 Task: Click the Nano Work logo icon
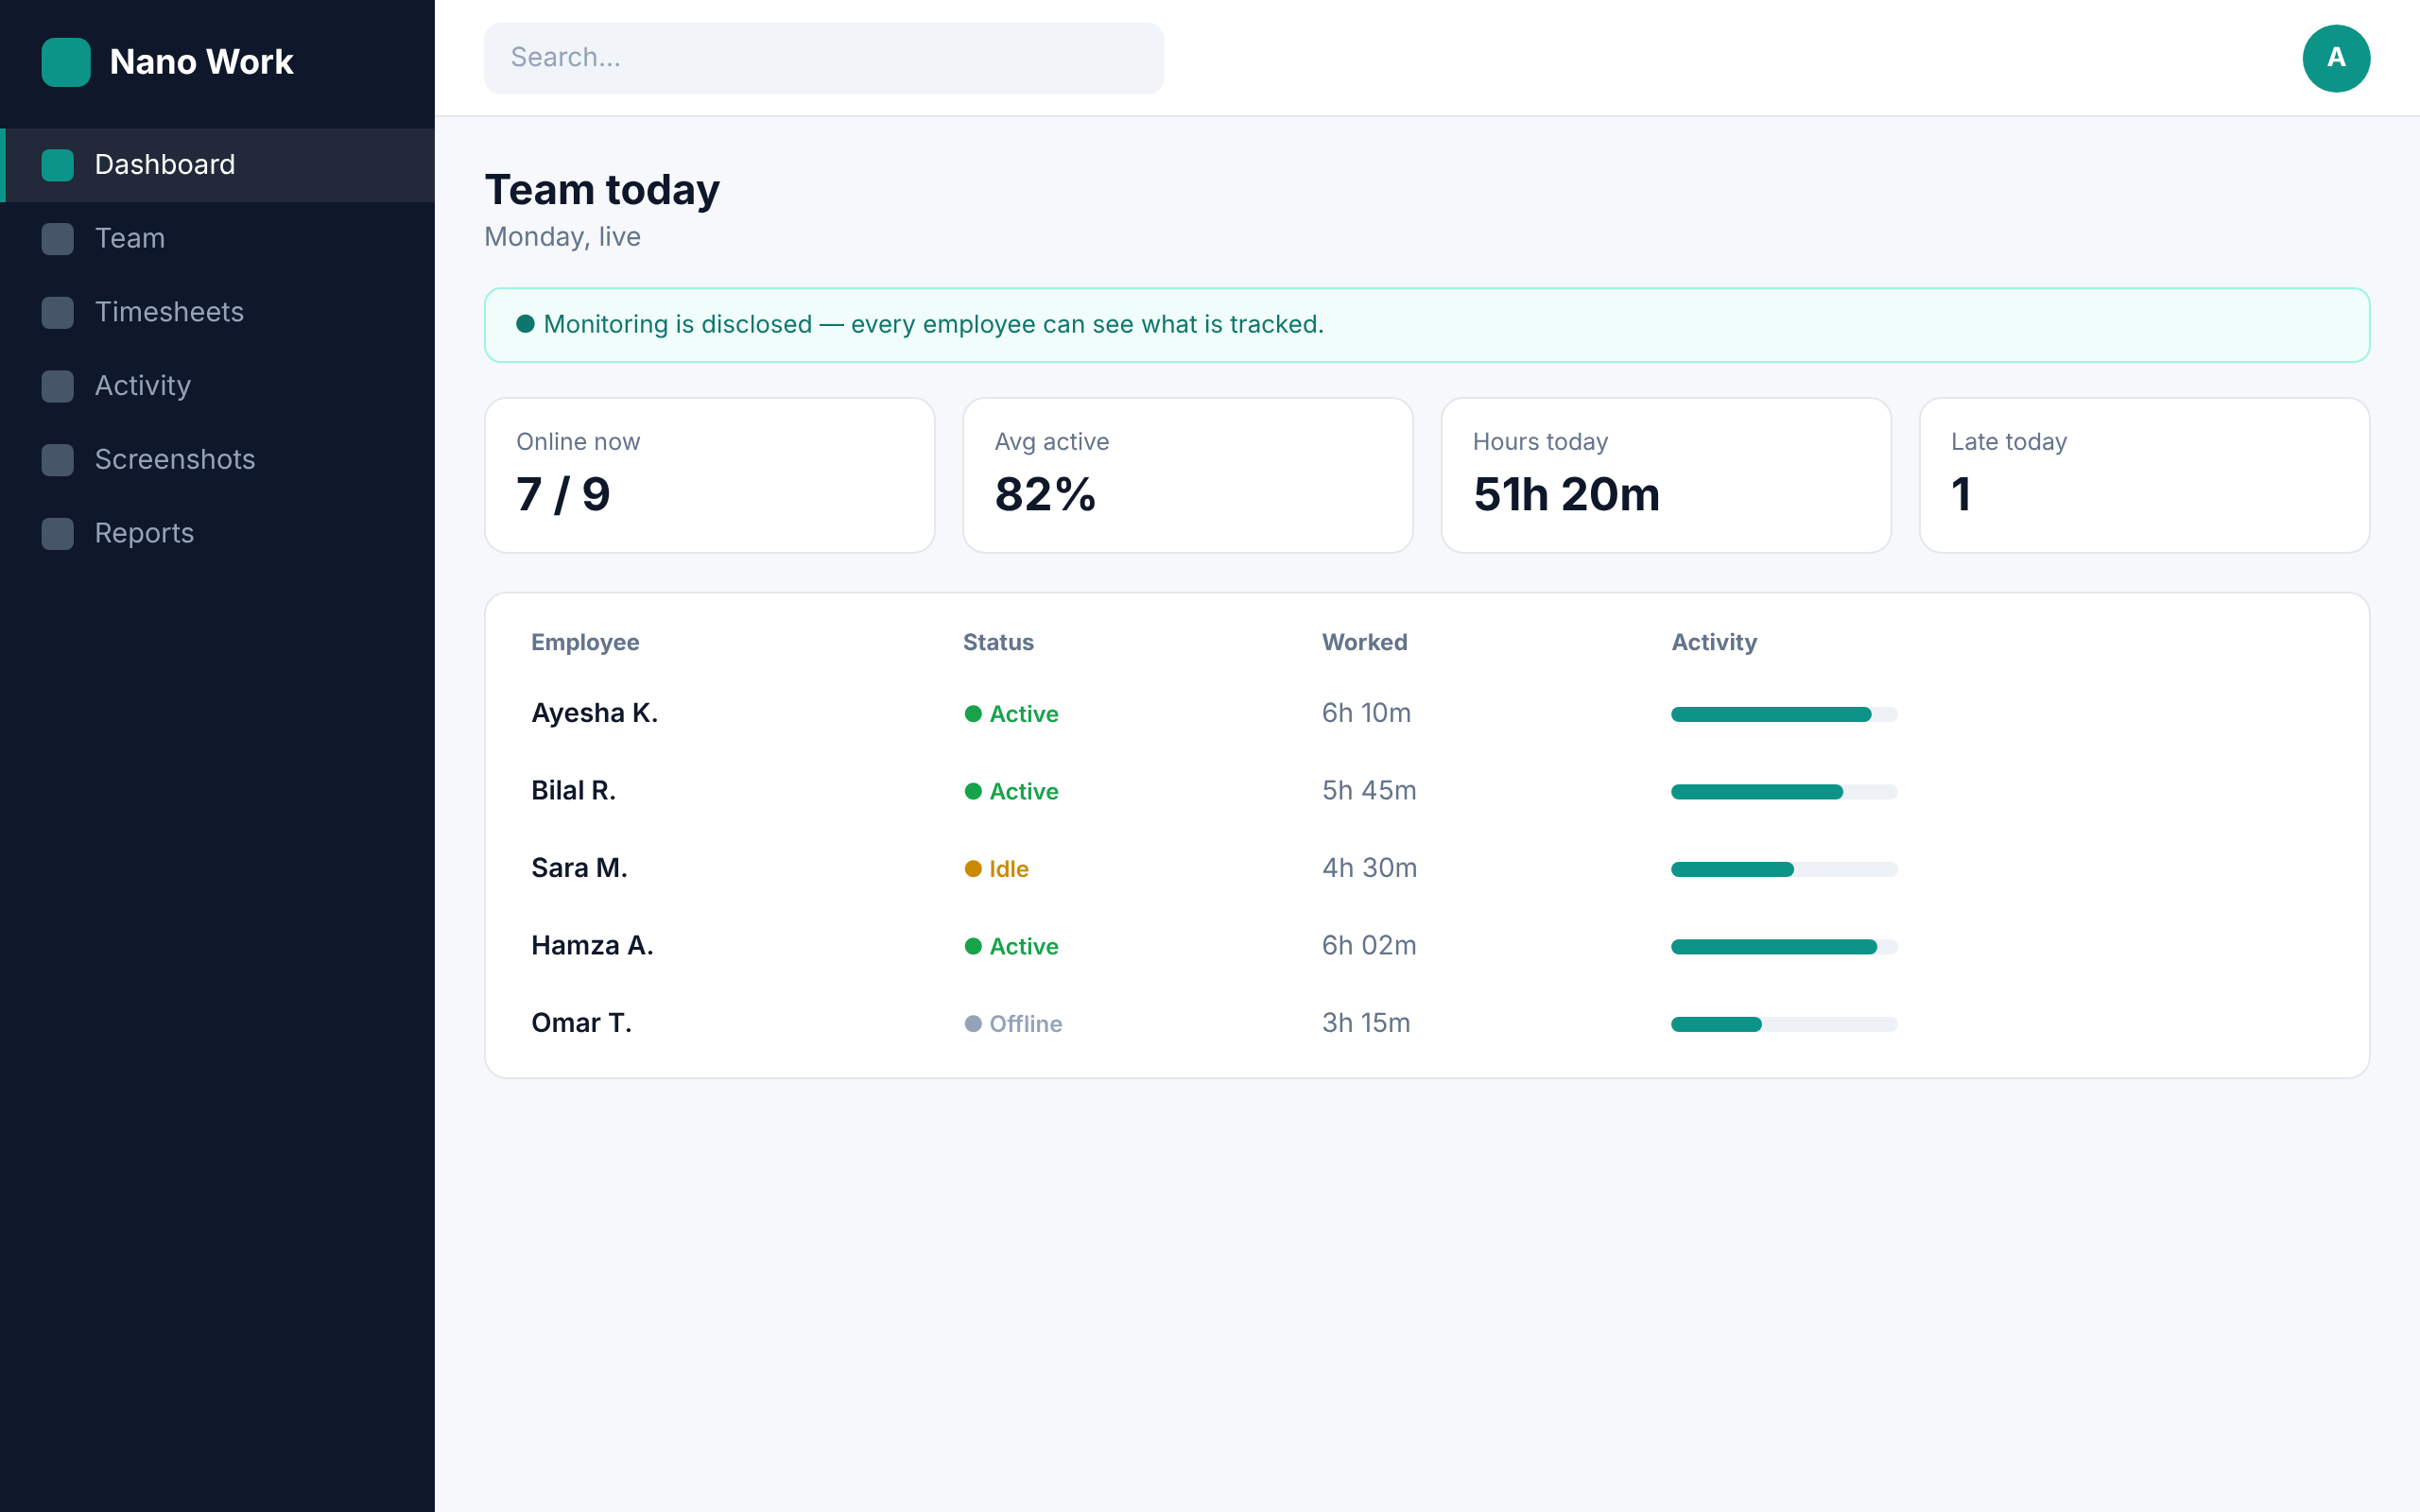pos(66,62)
